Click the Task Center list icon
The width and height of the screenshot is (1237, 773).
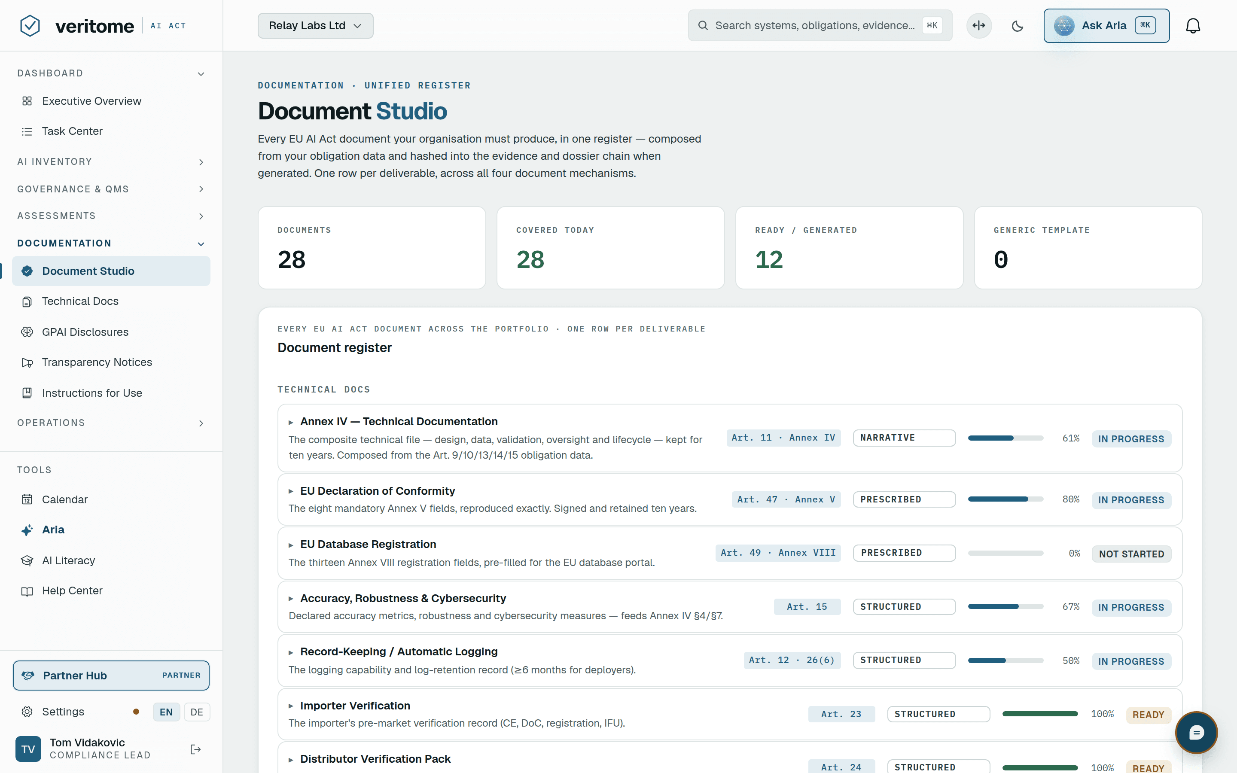pyautogui.click(x=27, y=131)
